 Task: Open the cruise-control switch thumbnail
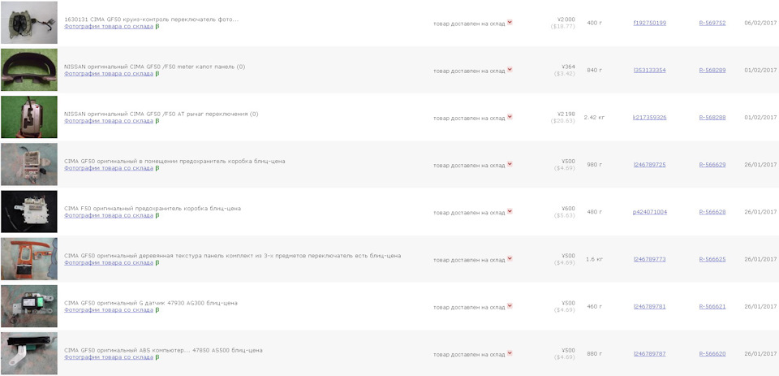pos(29,23)
